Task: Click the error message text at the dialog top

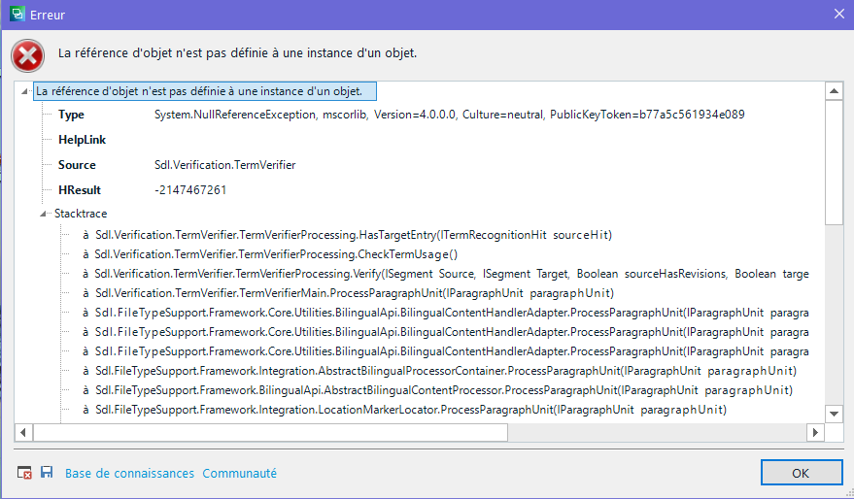Action: 237,53
